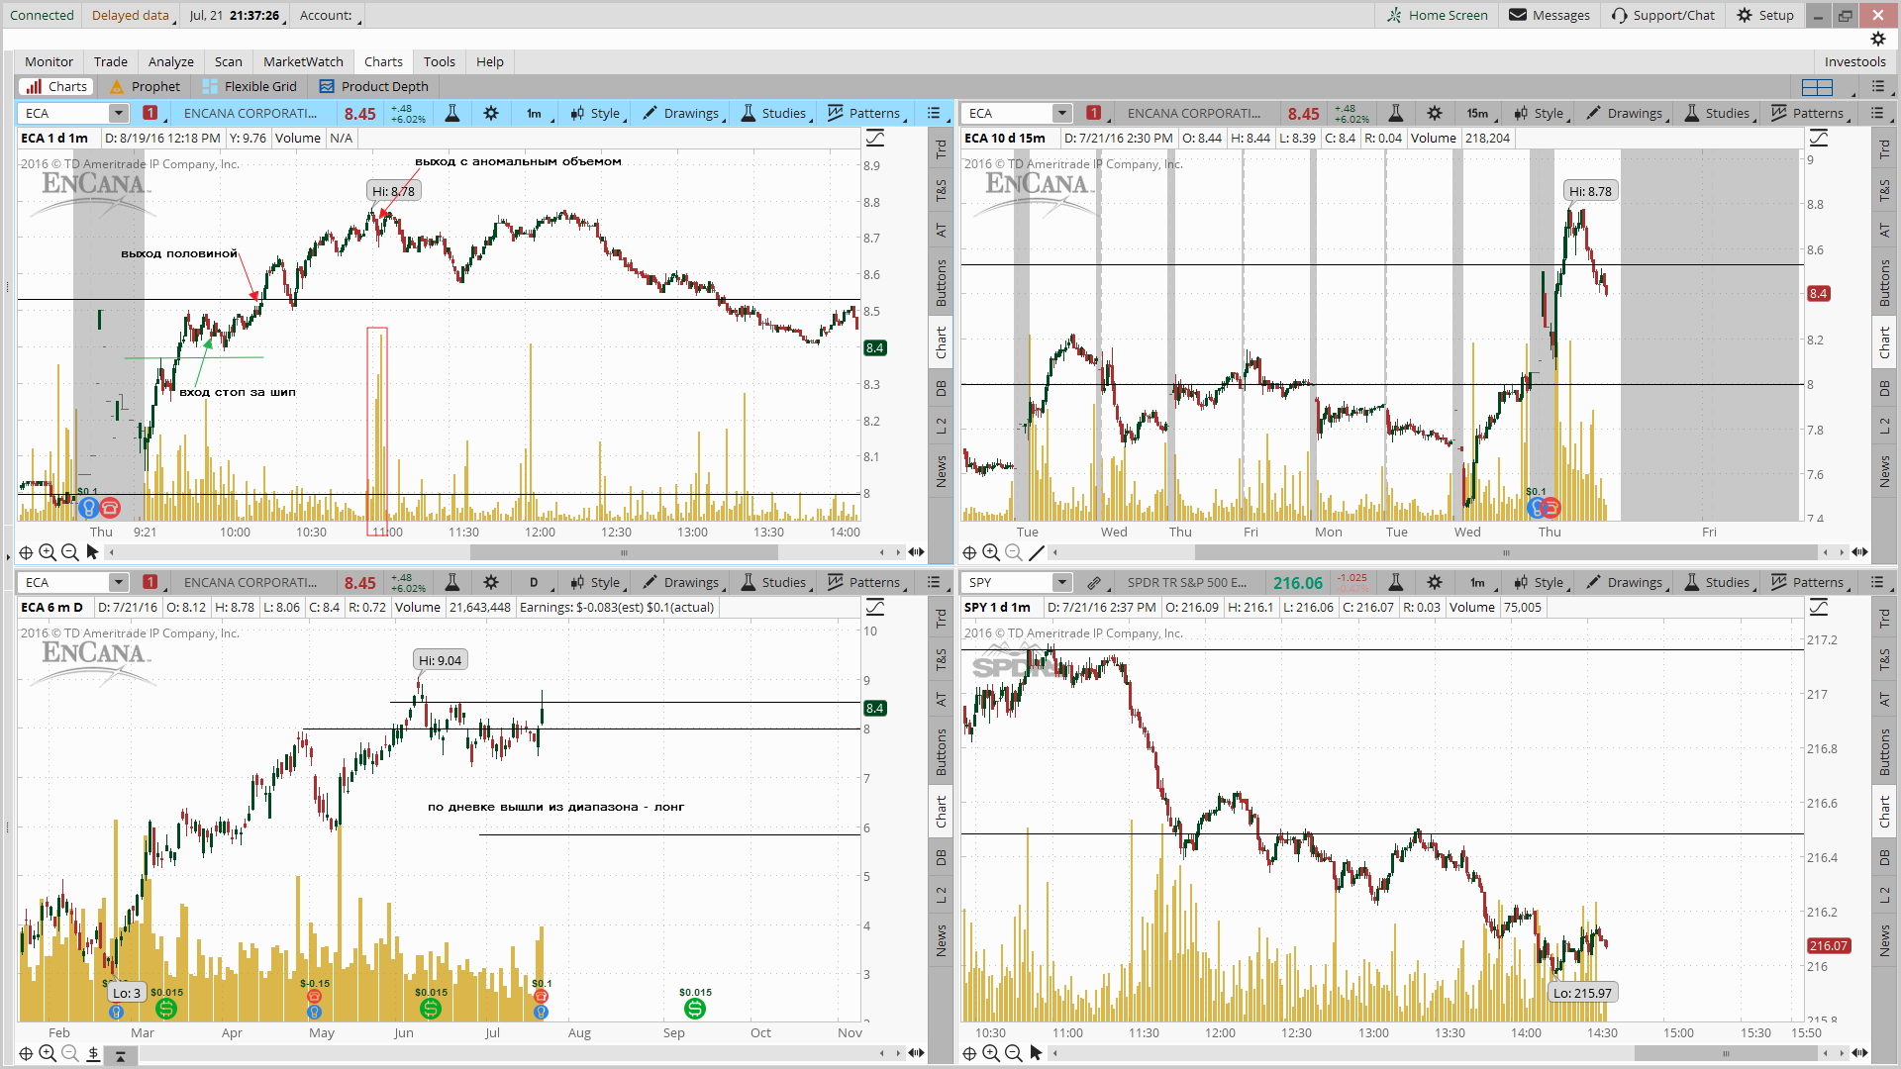This screenshot has height=1069, width=1901.
Task: Select the pointer cursor tool under ECA 1m chart
Action: pyautogui.click(x=92, y=552)
